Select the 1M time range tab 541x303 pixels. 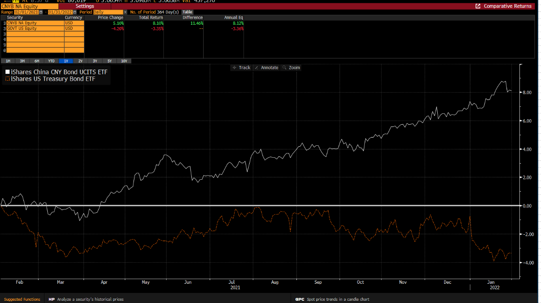[x=8, y=61]
